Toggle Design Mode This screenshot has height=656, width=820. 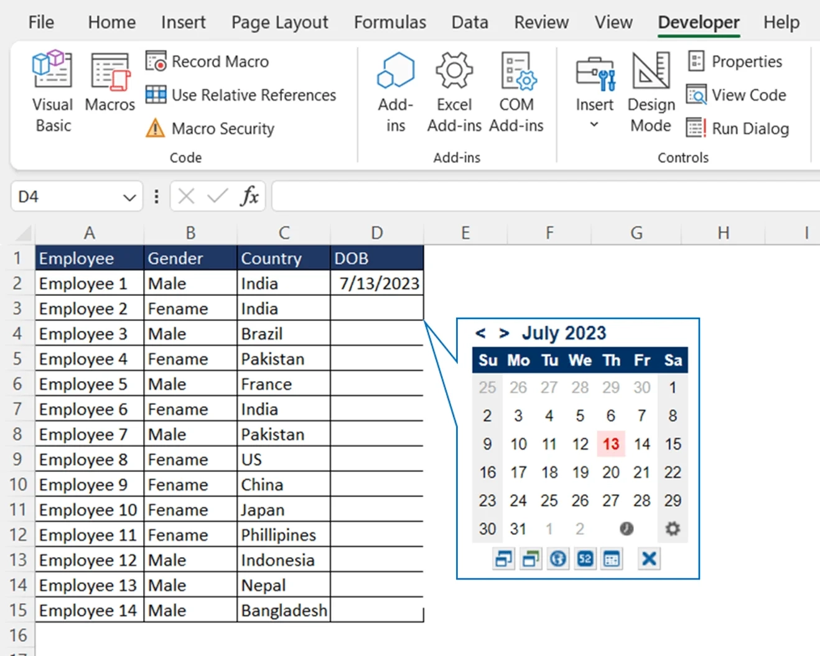pyautogui.click(x=651, y=92)
